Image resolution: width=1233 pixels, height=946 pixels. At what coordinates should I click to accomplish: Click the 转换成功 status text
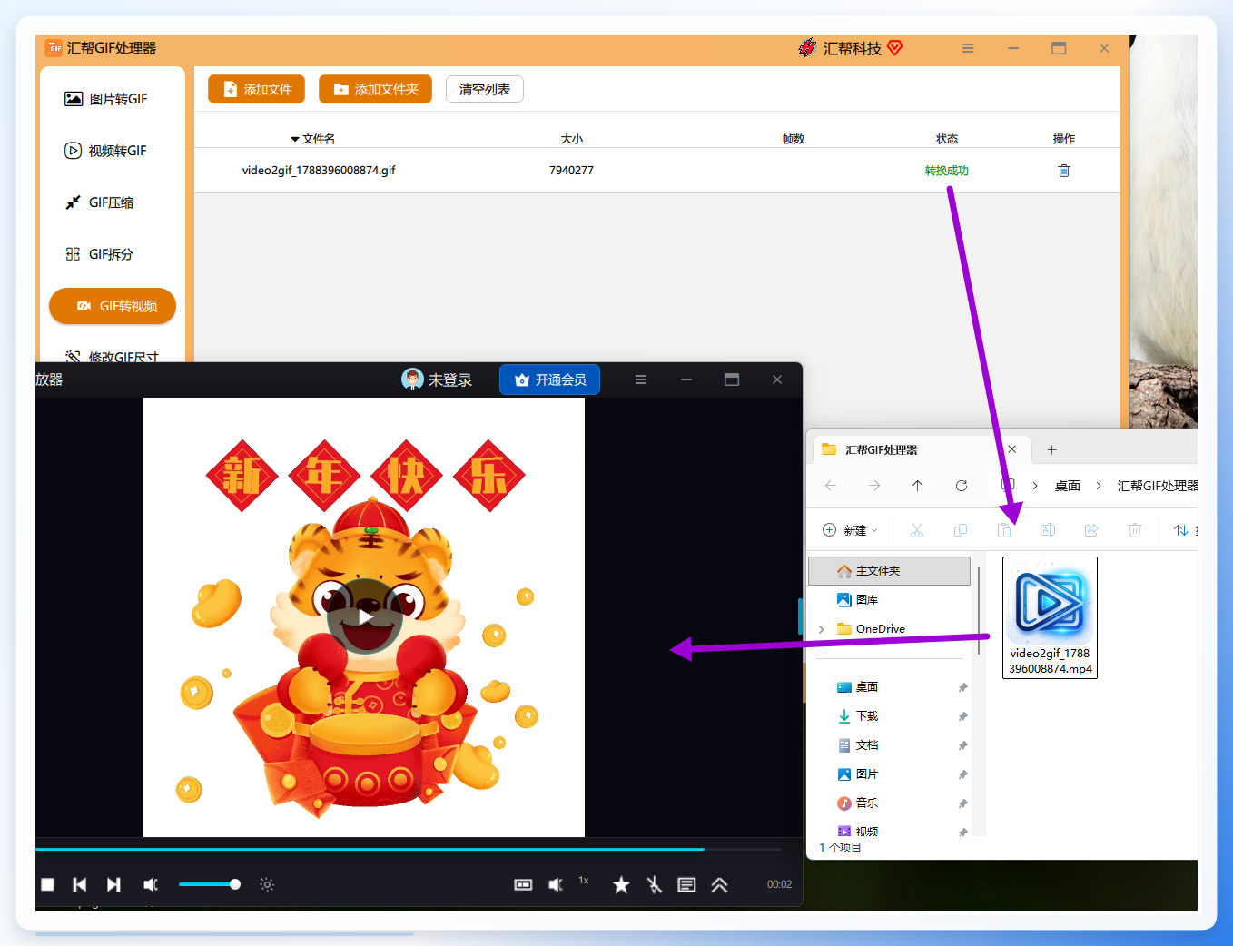947,171
